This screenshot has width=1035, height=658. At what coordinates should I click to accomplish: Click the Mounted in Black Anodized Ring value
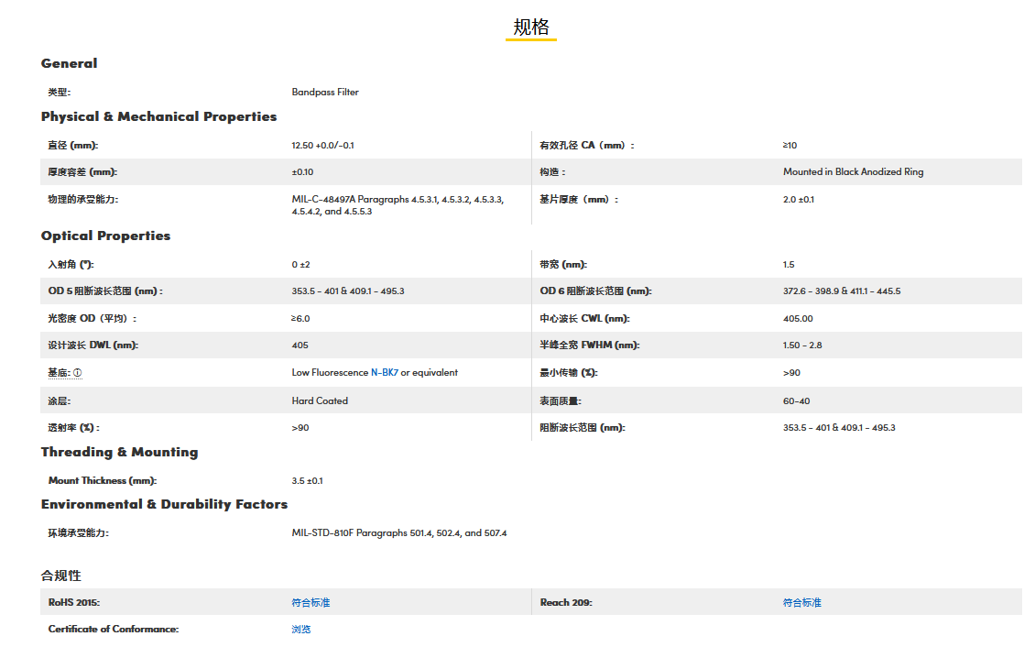(853, 171)
